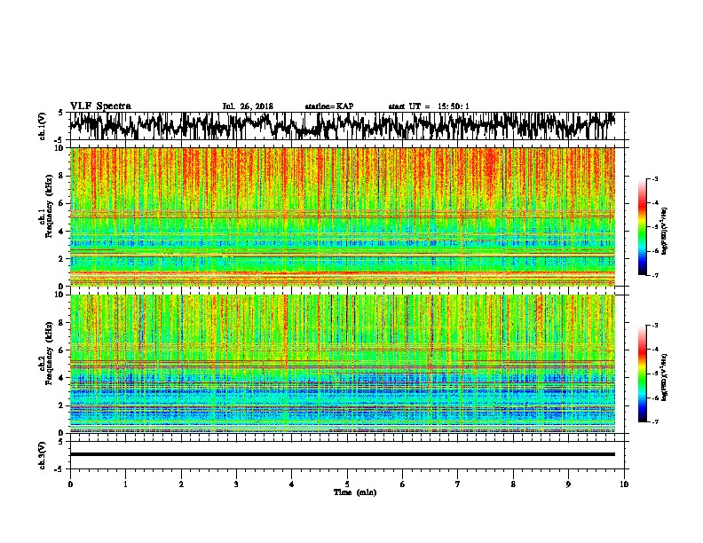Click the time axis tick label "9"
The height and width of the screenshot is (543, 703).
tap(568, 484)
